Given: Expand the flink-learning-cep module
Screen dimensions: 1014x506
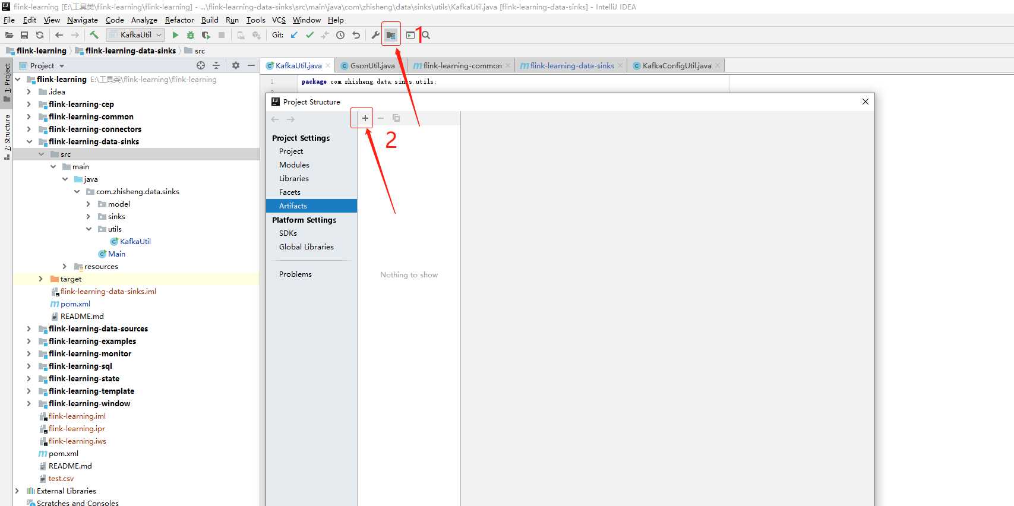Looking at the screenshot, I should pyautogui.click(x=29, y=104).
